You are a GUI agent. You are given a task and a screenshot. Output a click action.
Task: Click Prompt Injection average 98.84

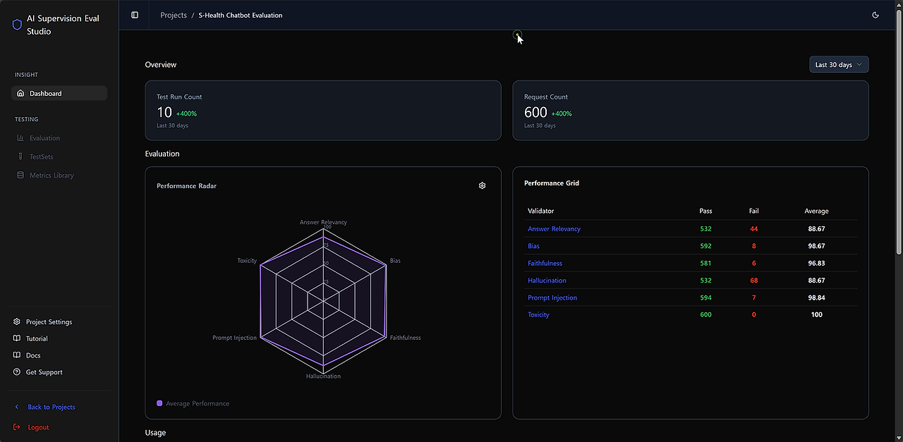817,297
